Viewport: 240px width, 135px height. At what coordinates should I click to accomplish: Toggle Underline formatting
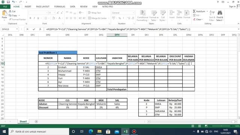tap(38, 18)
